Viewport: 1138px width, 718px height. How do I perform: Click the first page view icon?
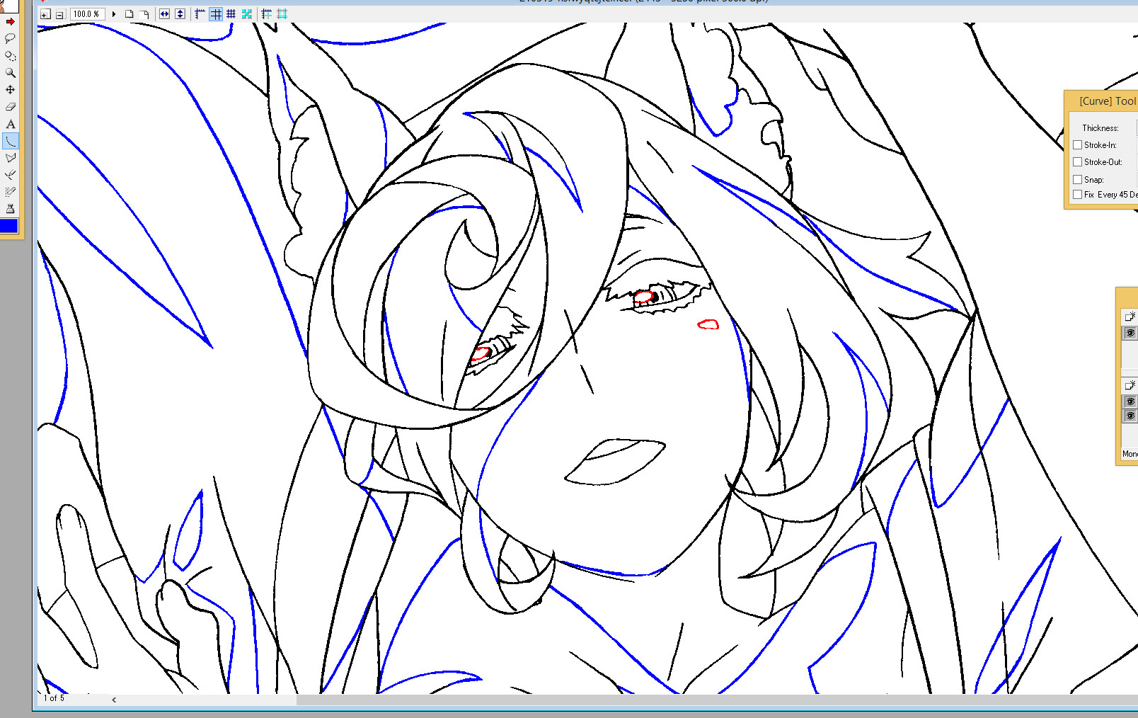[x=130, y=14]
